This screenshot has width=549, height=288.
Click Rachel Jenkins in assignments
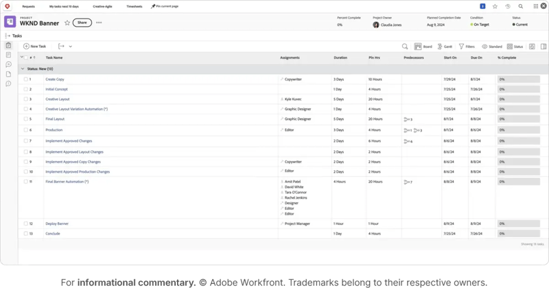click(x=296, y=197)
